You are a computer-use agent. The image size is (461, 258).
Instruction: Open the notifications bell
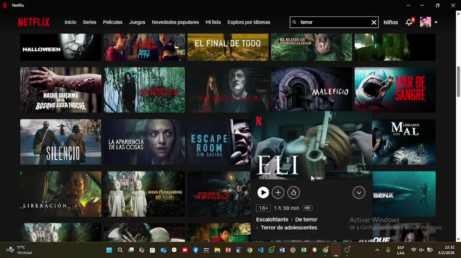tap(409, 22)
